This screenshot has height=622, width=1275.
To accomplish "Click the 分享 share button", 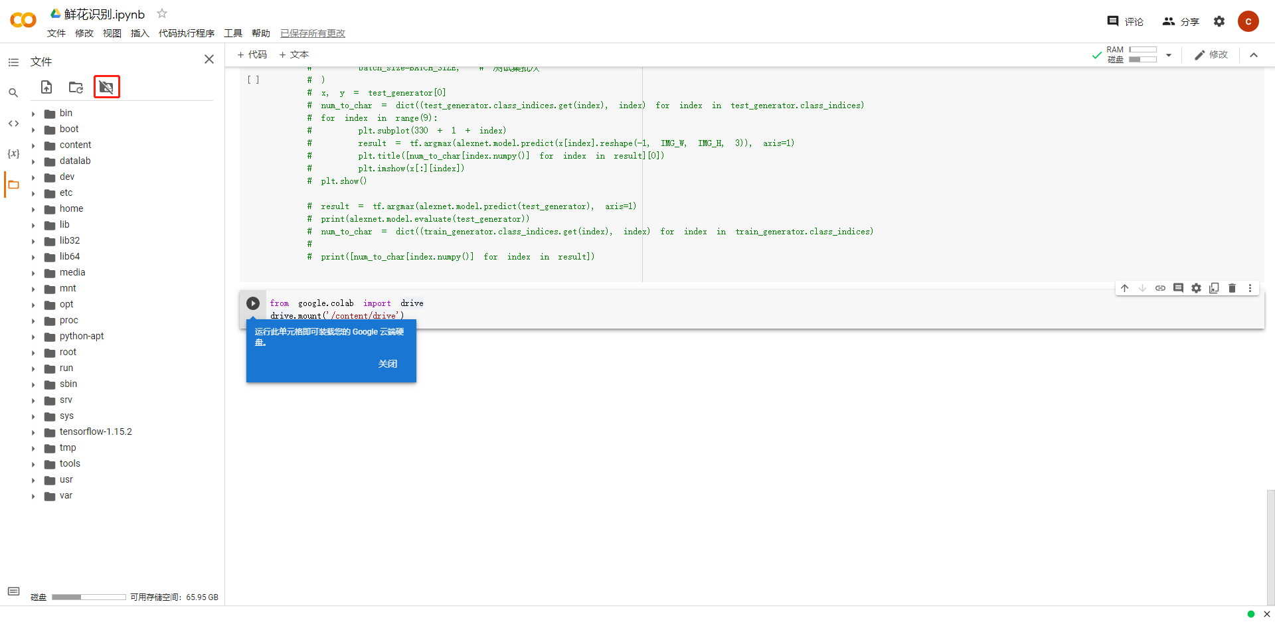I will 1181,21.
